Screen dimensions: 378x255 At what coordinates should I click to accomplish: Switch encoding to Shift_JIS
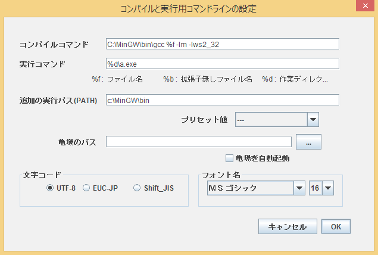(138, 188)
